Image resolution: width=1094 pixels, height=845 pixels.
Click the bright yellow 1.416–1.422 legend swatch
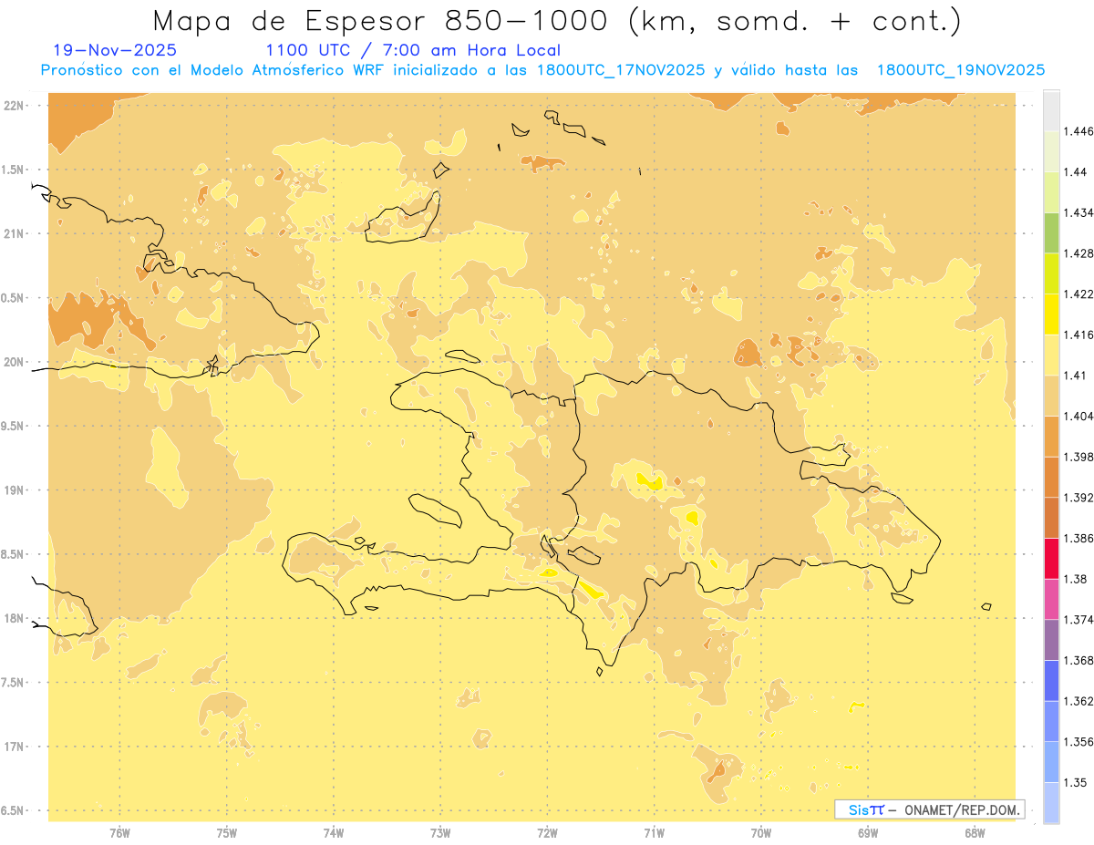[x=1051, y=314]
